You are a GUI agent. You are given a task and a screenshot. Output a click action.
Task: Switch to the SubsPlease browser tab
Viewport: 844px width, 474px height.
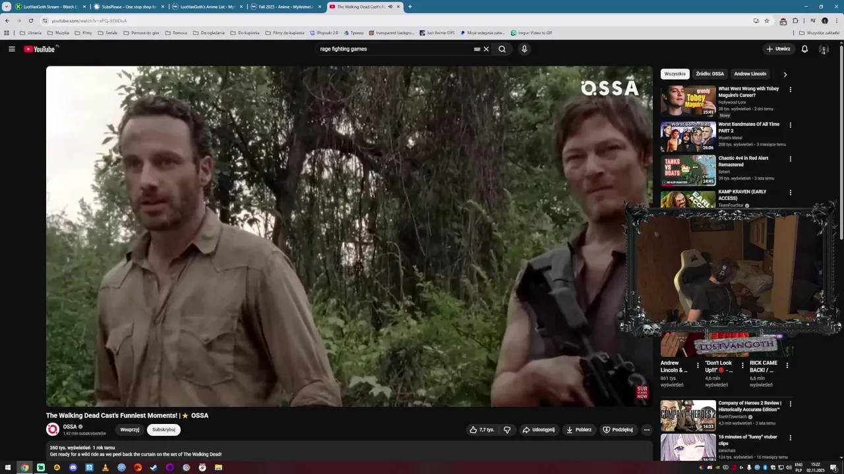pos(129,7)
